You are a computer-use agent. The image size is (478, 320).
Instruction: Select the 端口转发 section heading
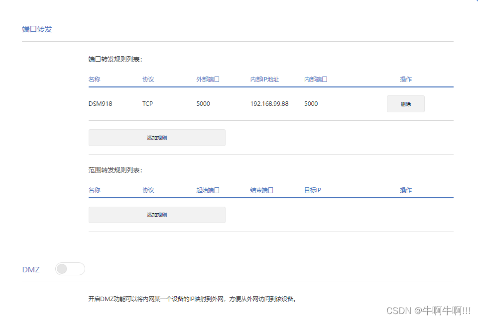tap(37, 28)
